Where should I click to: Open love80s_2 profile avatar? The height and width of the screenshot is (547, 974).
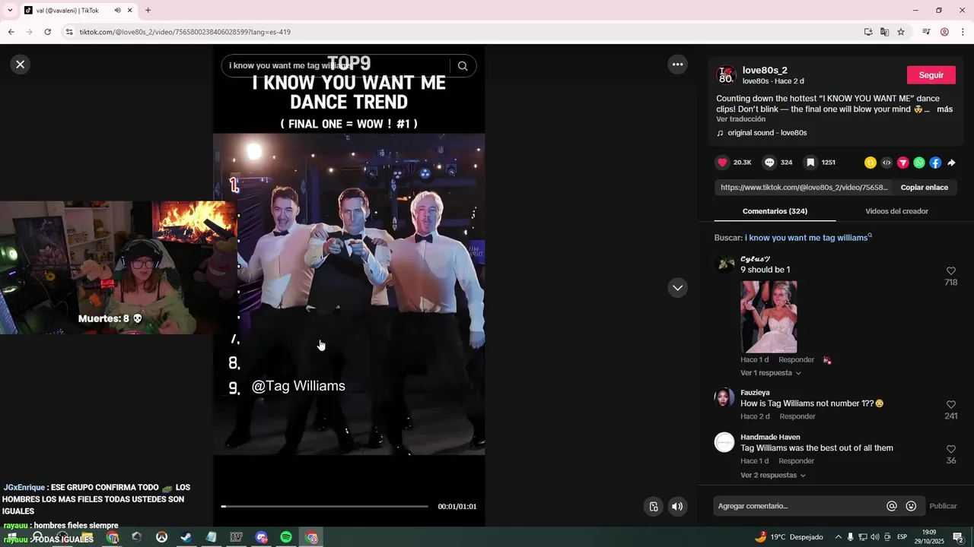tap(727, 75)
